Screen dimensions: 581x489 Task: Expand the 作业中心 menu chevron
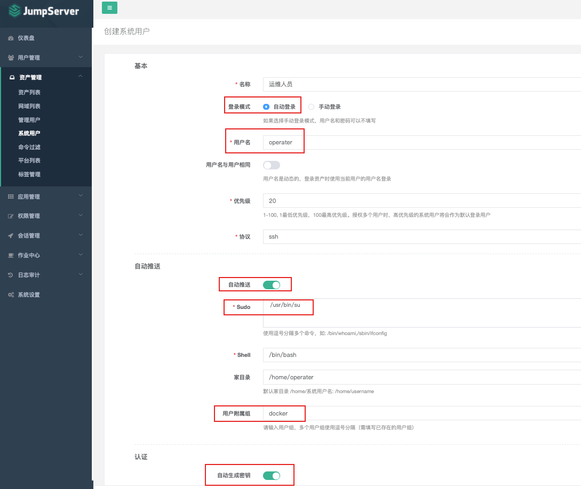click(x=81, y=255)
